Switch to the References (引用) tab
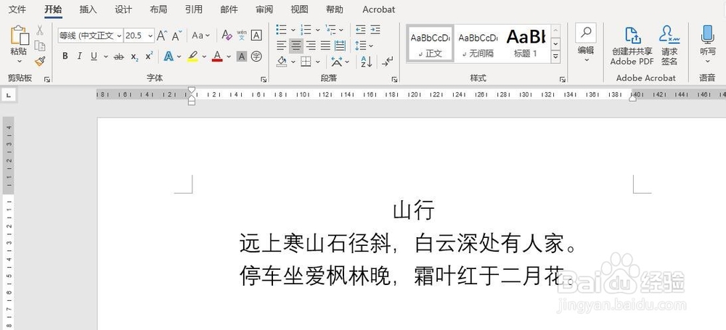 pyautogui.click(x=194, y=9)
